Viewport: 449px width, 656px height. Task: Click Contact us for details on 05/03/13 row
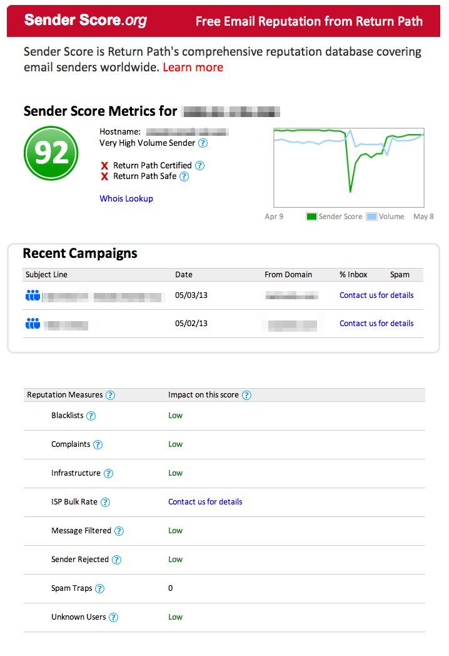376,295
